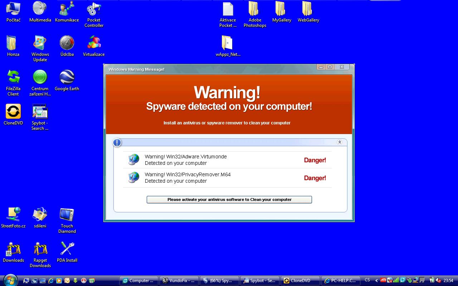Show hidden system tray icons arrow
The height and width of the screenshot is (286, 458).
tap(376, 281)
